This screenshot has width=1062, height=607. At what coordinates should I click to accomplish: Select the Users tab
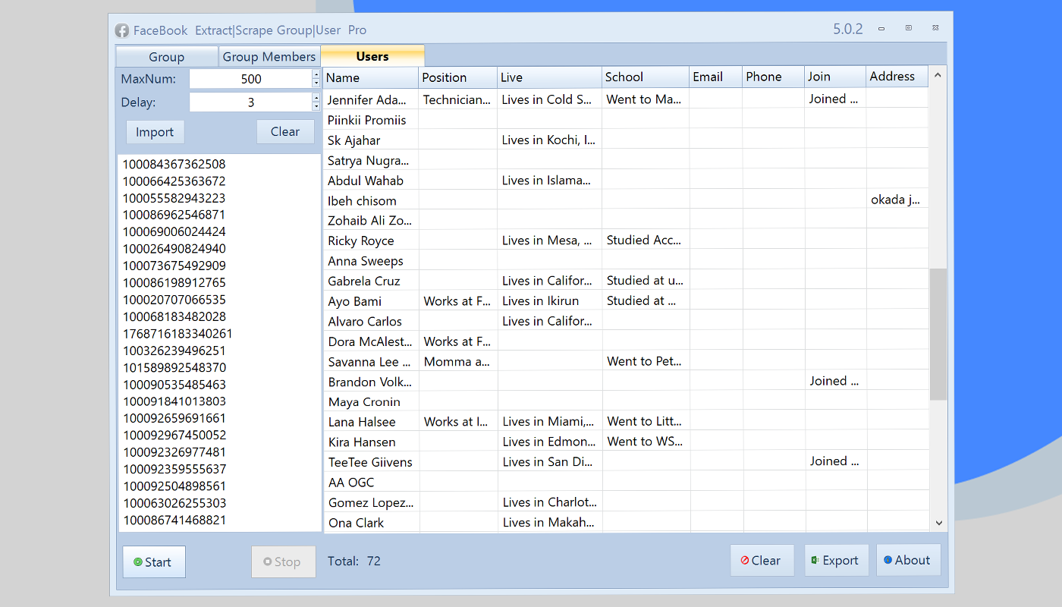372,56
